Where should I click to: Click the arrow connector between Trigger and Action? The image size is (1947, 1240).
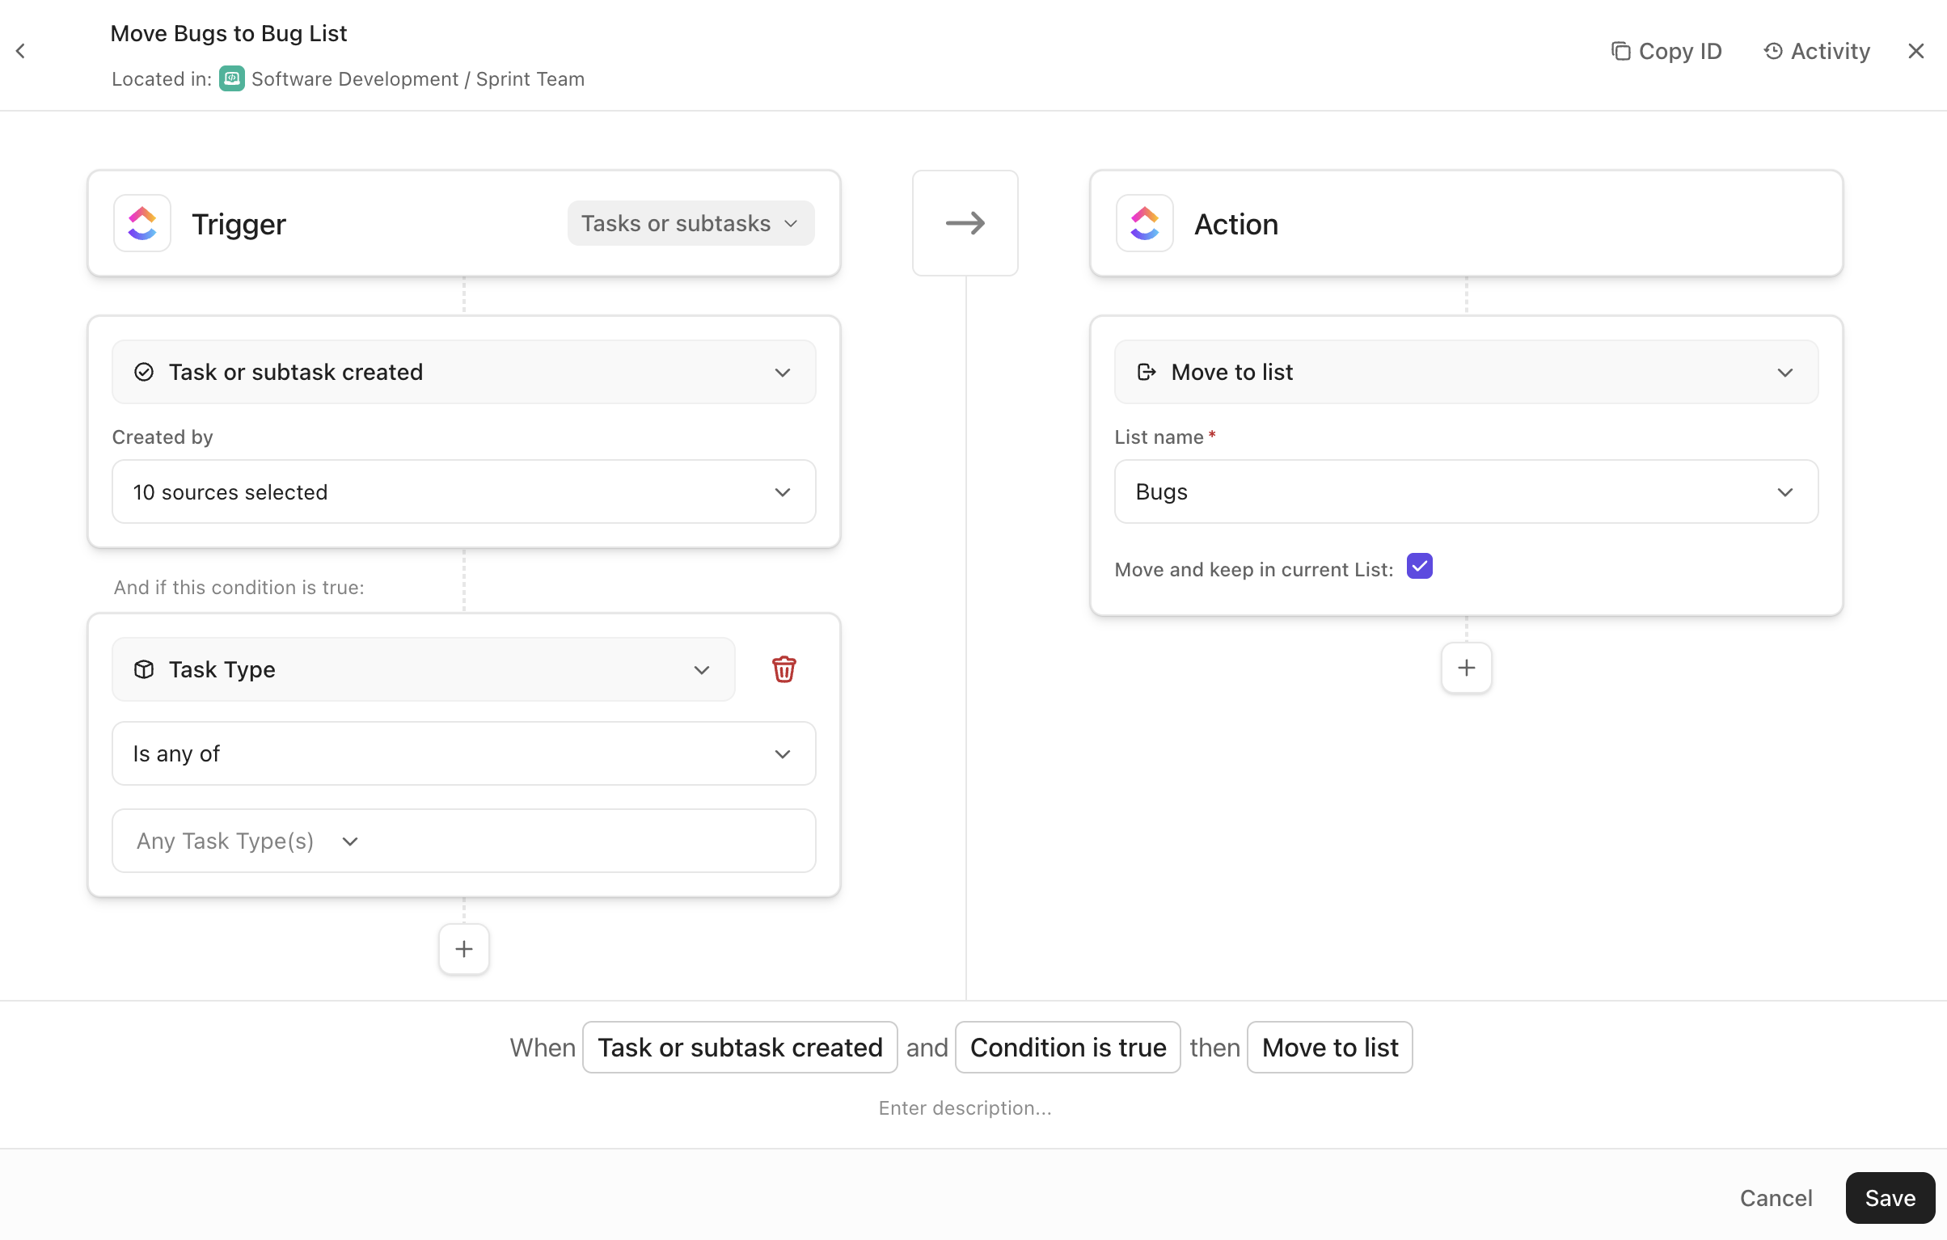965,223
